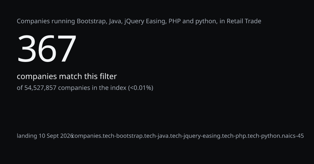
Task: Click the 'companies match this filter' text
Action: pyautogui.click(x=67, y=77)
